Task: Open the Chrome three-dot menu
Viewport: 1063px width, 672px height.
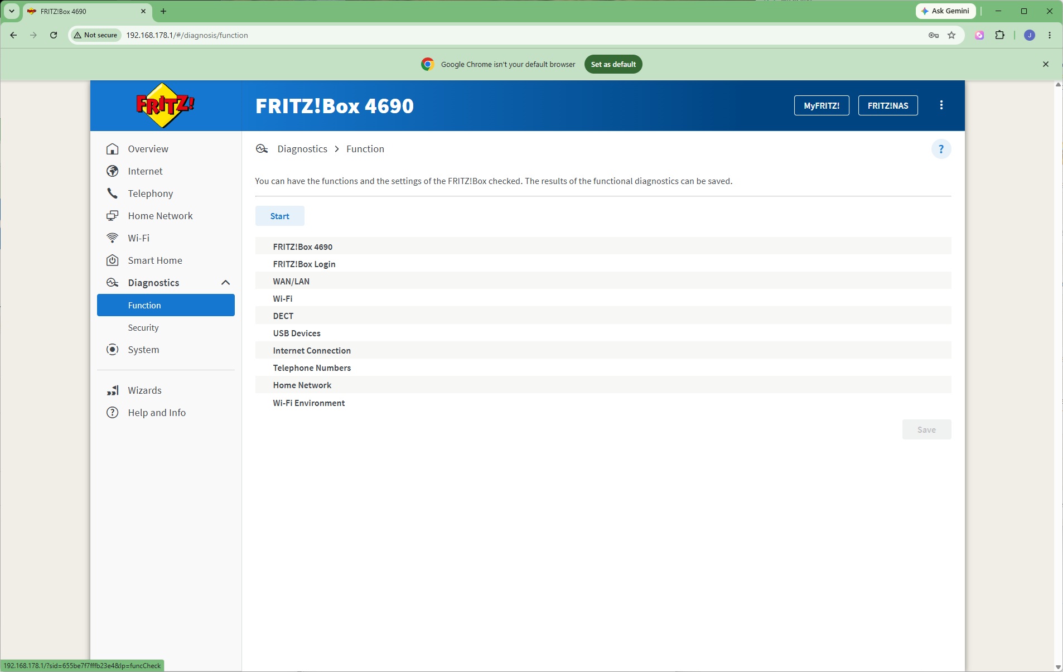Action: click(1050, 35)
